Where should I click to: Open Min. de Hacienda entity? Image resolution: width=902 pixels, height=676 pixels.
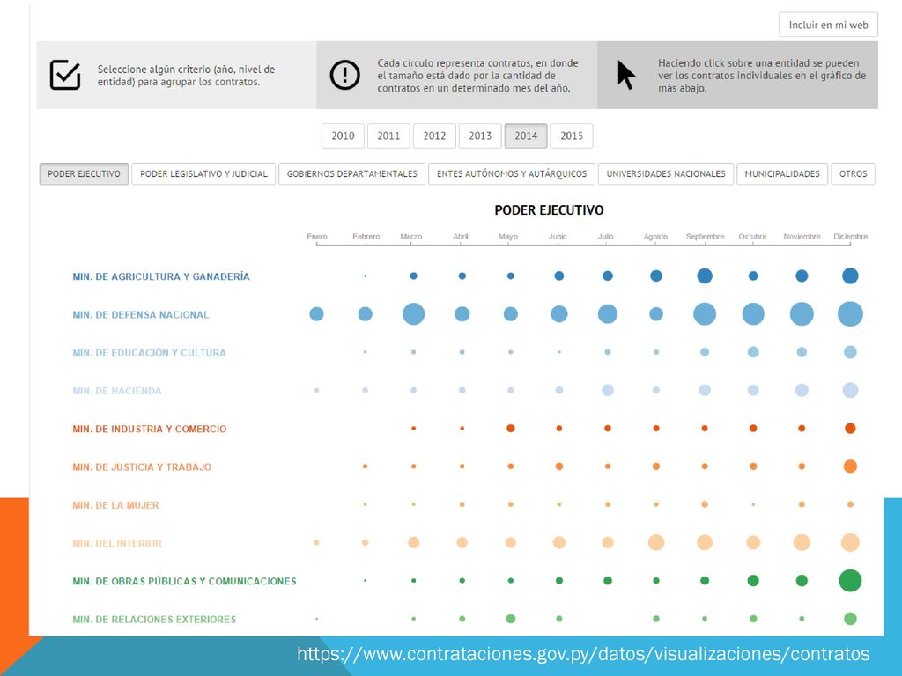(117, 391)
